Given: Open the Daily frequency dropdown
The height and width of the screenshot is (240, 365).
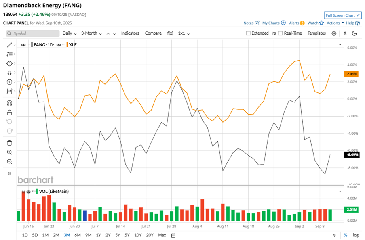Looking at the screenshot, I should coord(70,33).
